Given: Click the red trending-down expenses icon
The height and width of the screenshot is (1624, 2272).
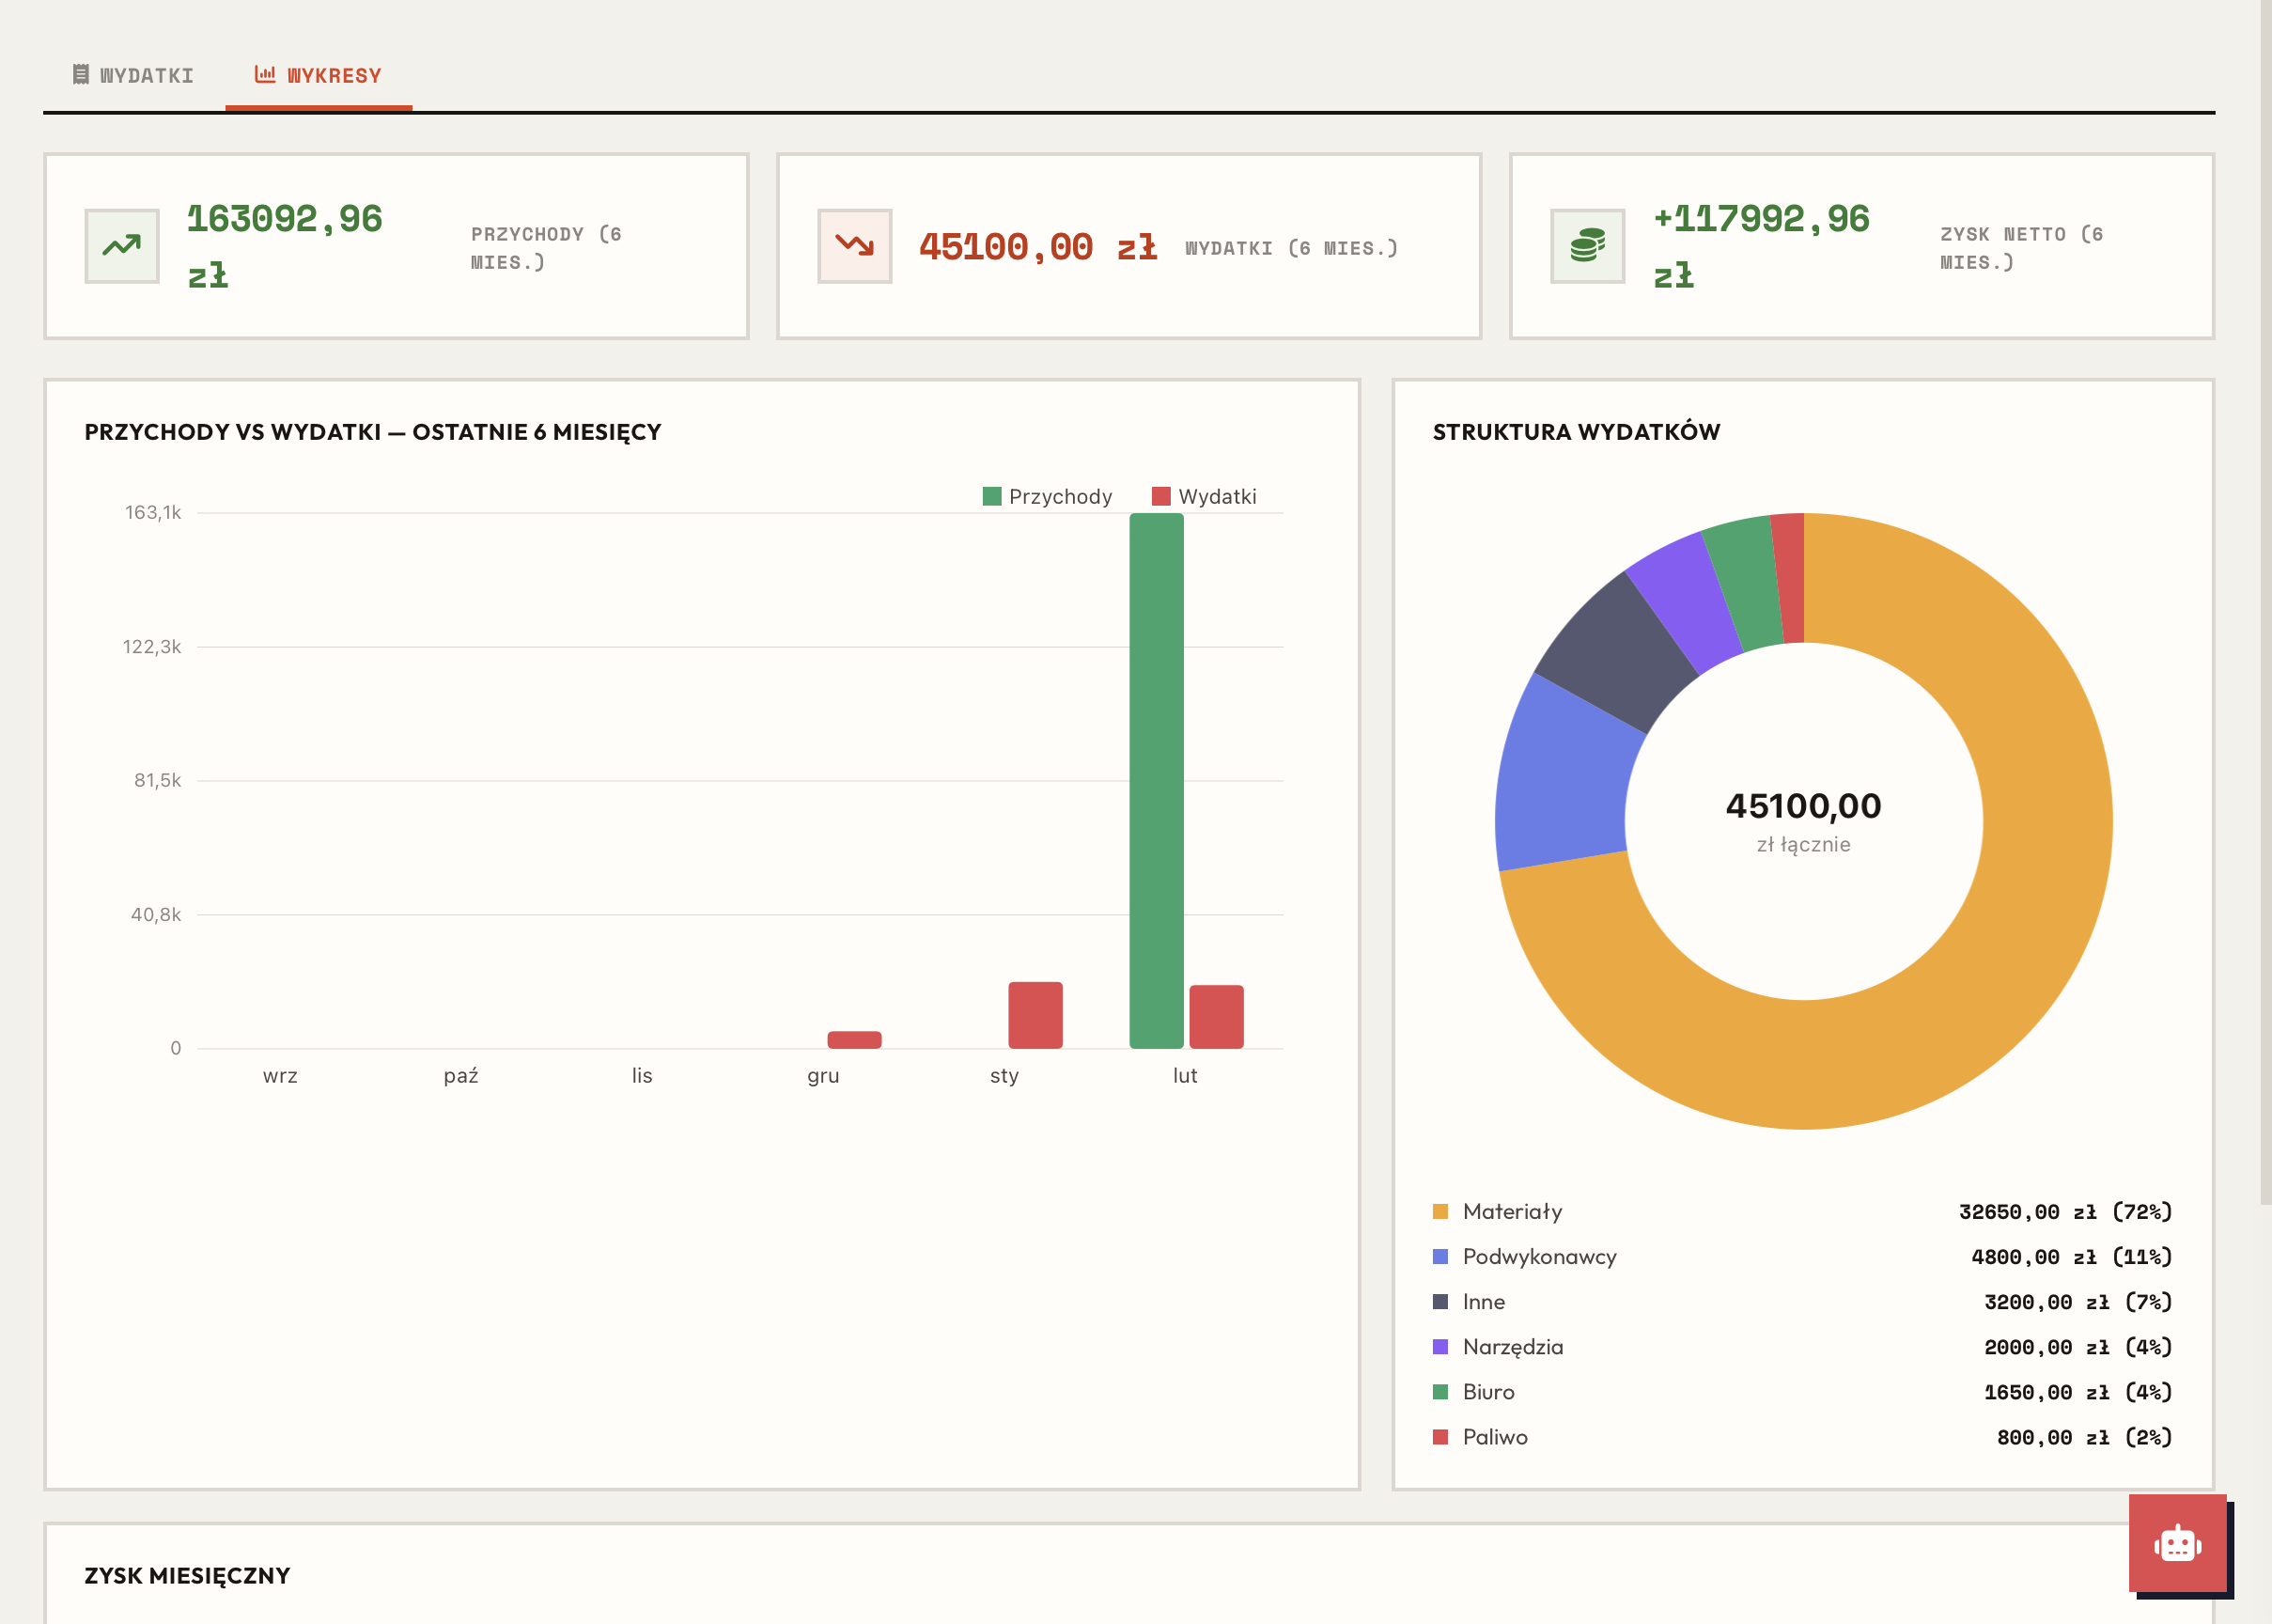Looking at the screenshot, I should tap(855, 246).
